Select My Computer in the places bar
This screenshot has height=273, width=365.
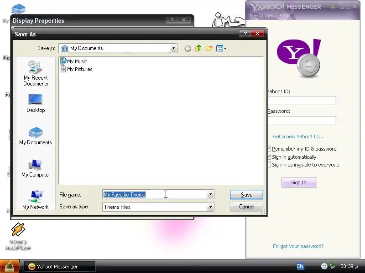(36, 168)
